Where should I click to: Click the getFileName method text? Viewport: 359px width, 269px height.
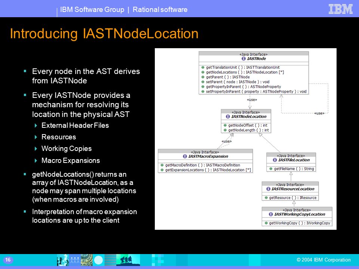pyautogui.click(x=294, y=169)
